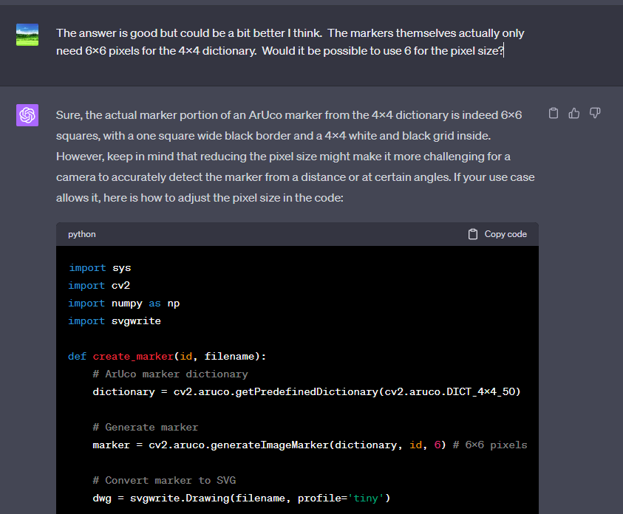Click the 'import svgwrite' code line
This screenshot has width=623, height=514.
pos(115,321)
